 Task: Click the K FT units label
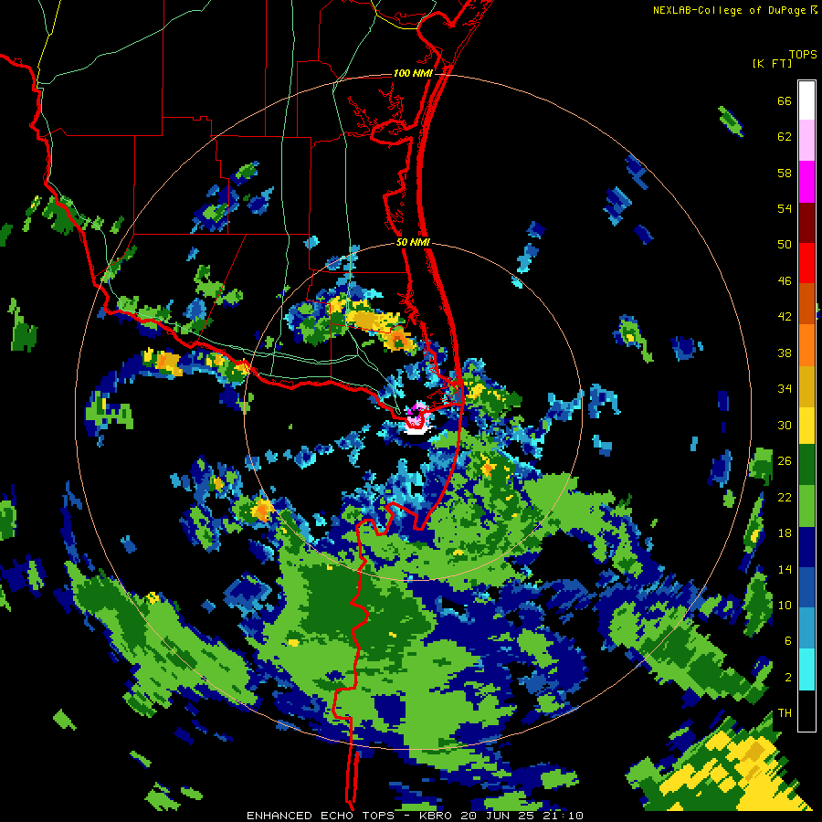[x=772, y=63]
